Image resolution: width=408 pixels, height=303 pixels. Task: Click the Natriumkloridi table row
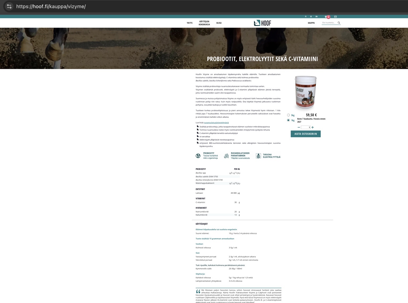coord(218,212)
